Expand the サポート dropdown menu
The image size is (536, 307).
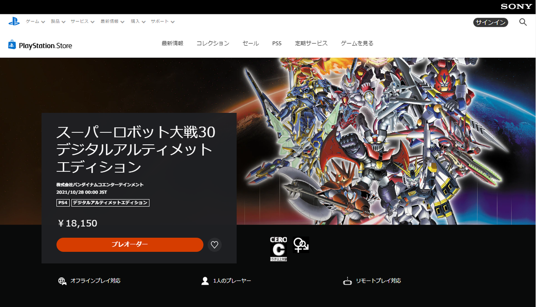[163, 21]
